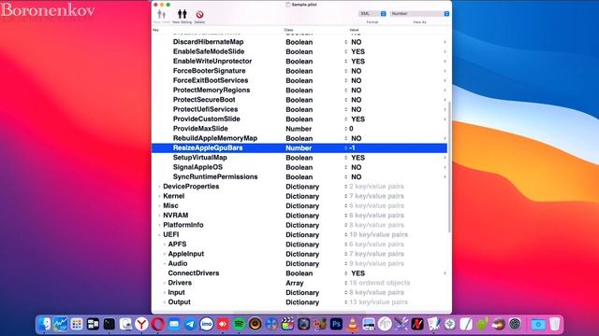
Task: Open VLC from the dock
Action: tap(352, 324)
